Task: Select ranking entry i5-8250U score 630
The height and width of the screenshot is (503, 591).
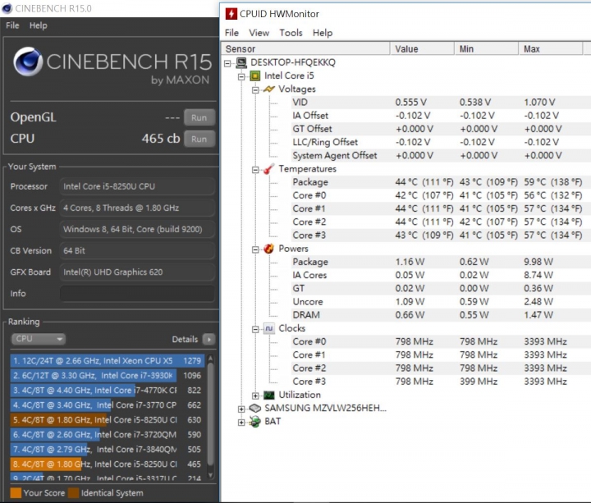Action: click(108, 420)
